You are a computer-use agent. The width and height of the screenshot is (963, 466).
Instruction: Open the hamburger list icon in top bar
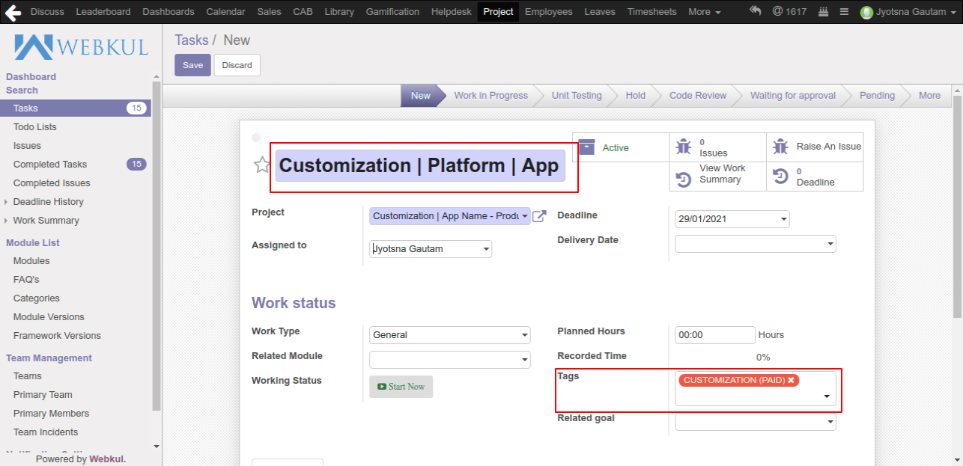click(x=844, y=12)
